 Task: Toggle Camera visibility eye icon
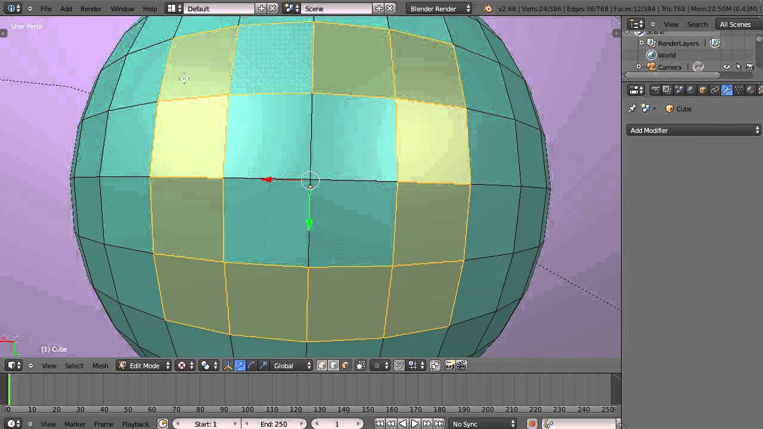click(x=726, y=67)
